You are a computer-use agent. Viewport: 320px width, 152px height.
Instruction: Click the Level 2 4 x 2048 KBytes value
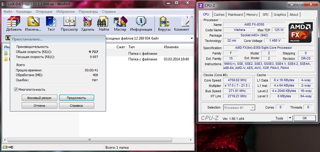(284, 91)
